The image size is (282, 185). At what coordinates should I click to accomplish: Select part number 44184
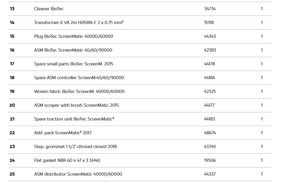pyautogui.click(x=209, y=78)
